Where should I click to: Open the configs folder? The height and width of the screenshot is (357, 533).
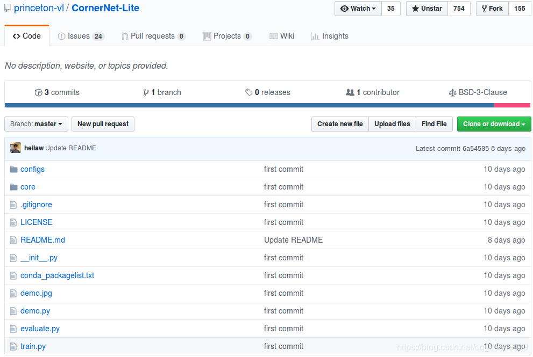click(32, 169)
